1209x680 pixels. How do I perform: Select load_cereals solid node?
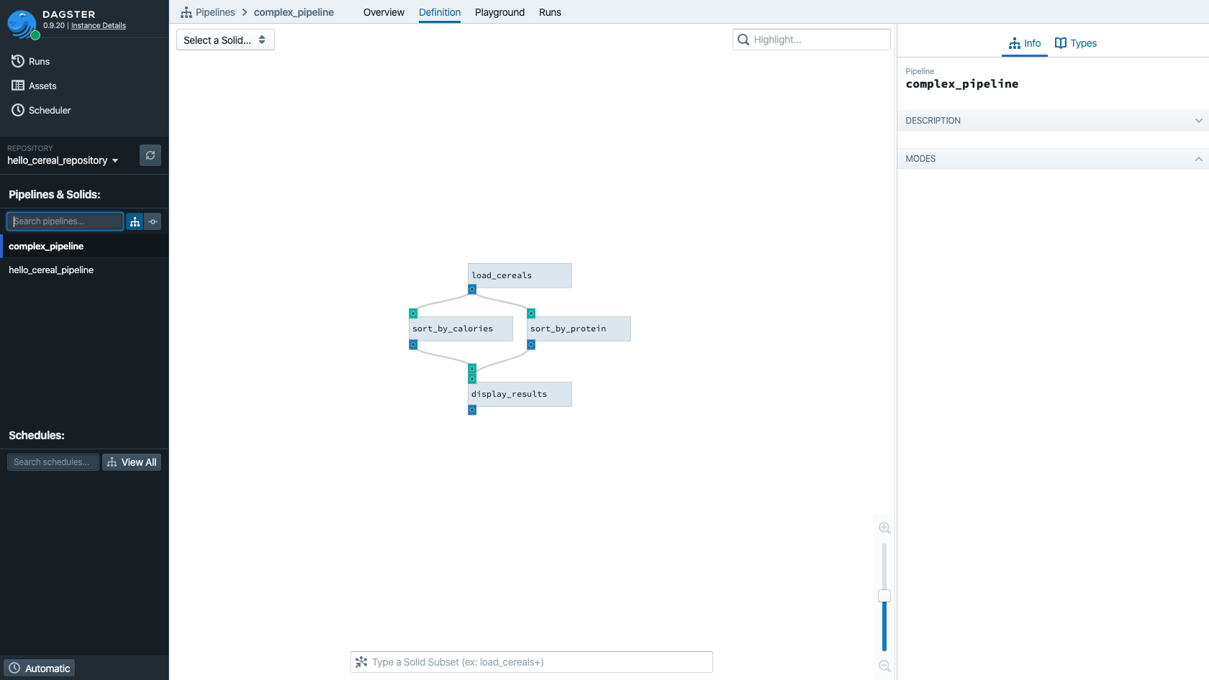point(520,275)
